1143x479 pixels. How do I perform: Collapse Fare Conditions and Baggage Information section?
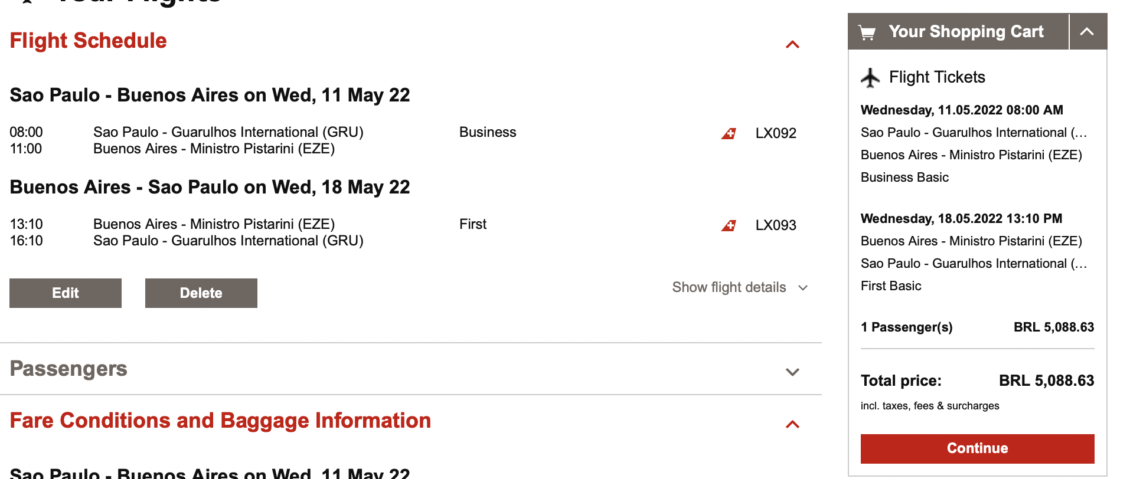pyautogui.click(x=792, y=424)
